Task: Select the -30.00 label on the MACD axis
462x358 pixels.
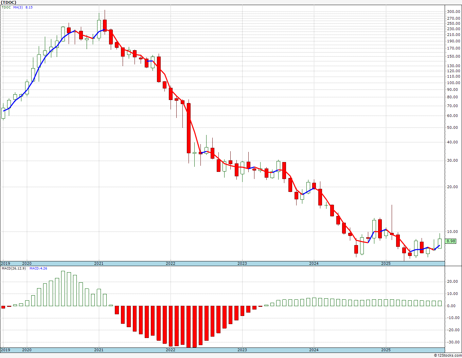Action: (x=454, y=342)
